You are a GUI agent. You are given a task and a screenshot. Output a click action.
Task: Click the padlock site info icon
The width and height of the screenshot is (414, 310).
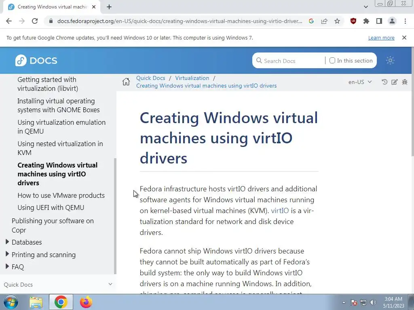pos(51,21)
